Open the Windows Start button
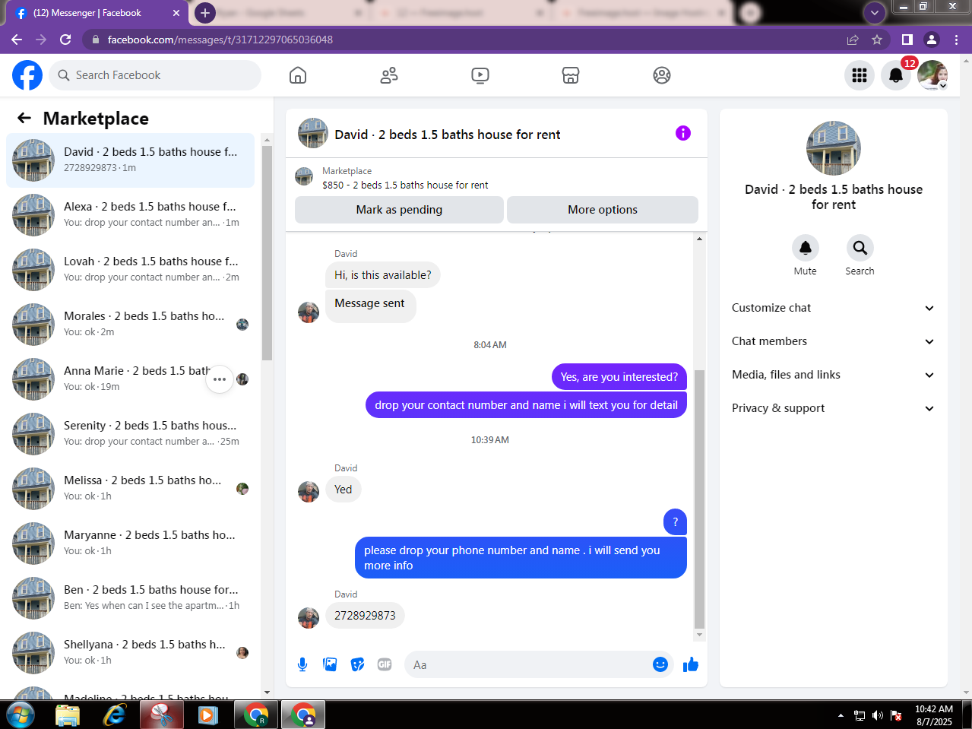 20,715
